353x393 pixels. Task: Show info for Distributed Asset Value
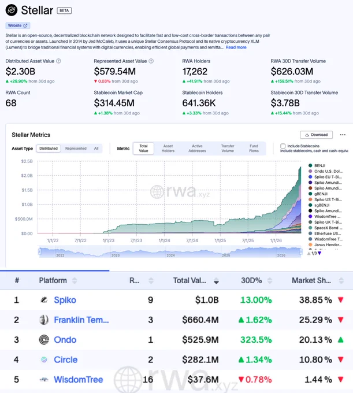point(58,61)
